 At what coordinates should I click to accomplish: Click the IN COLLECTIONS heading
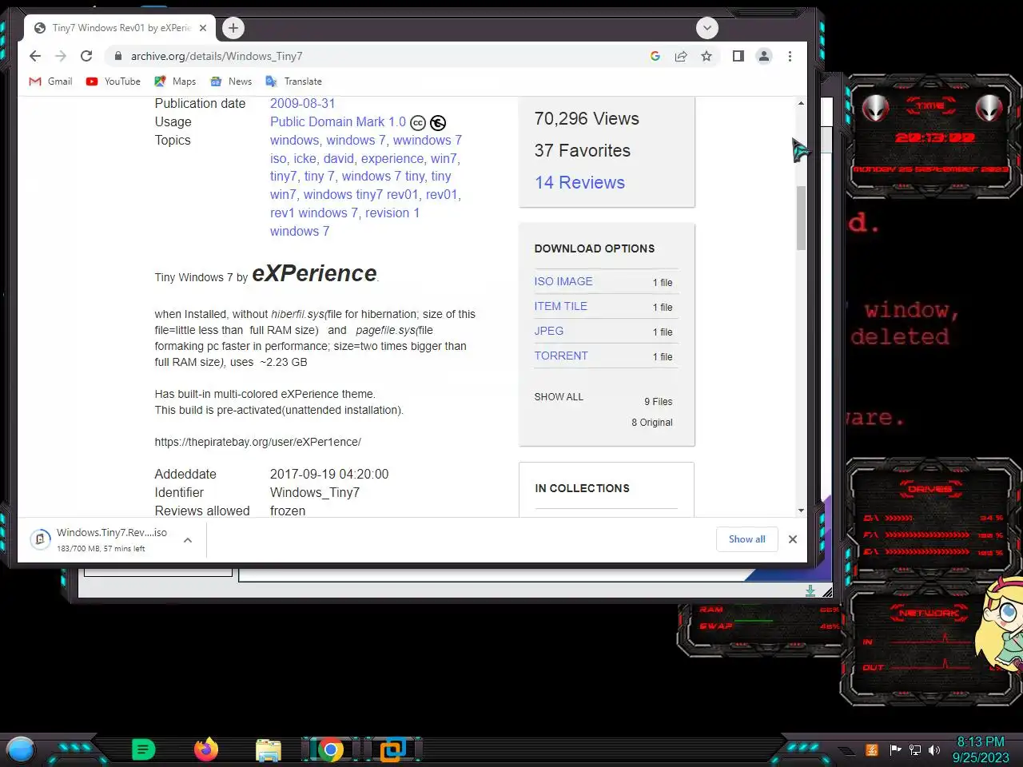click(582, 488)
